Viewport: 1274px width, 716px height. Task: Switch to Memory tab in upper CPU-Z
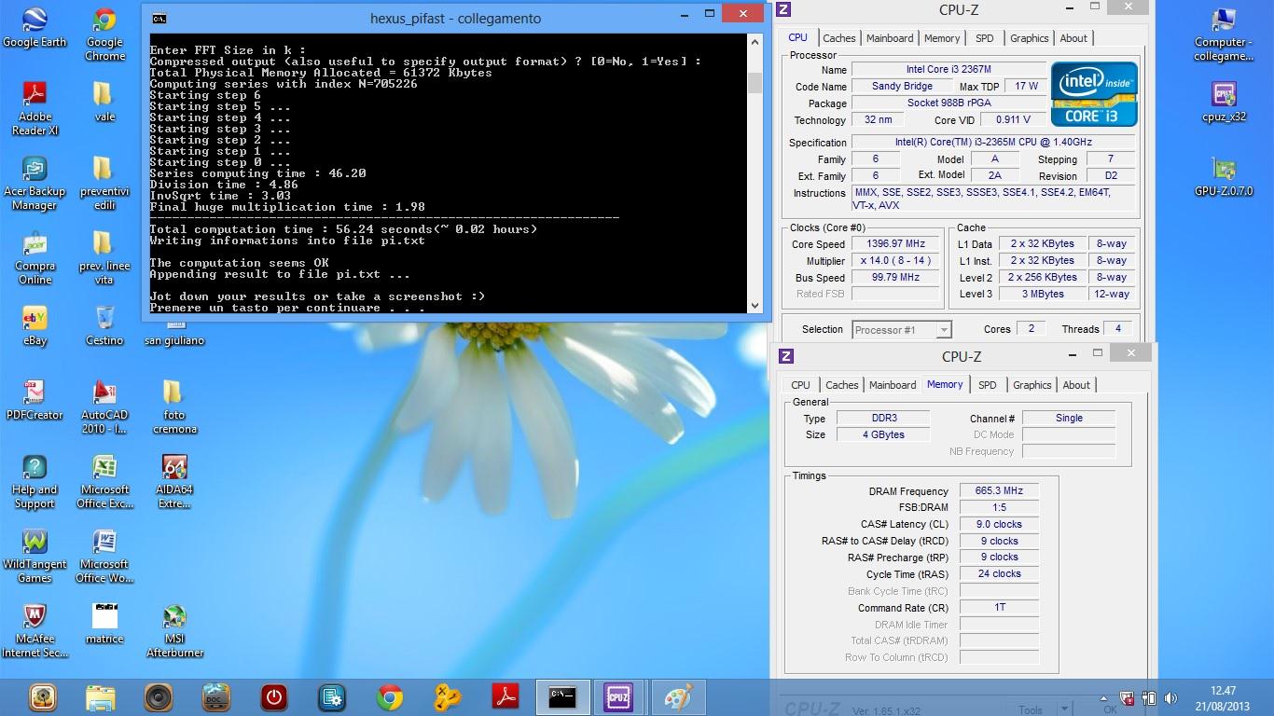tap(942, 38)
